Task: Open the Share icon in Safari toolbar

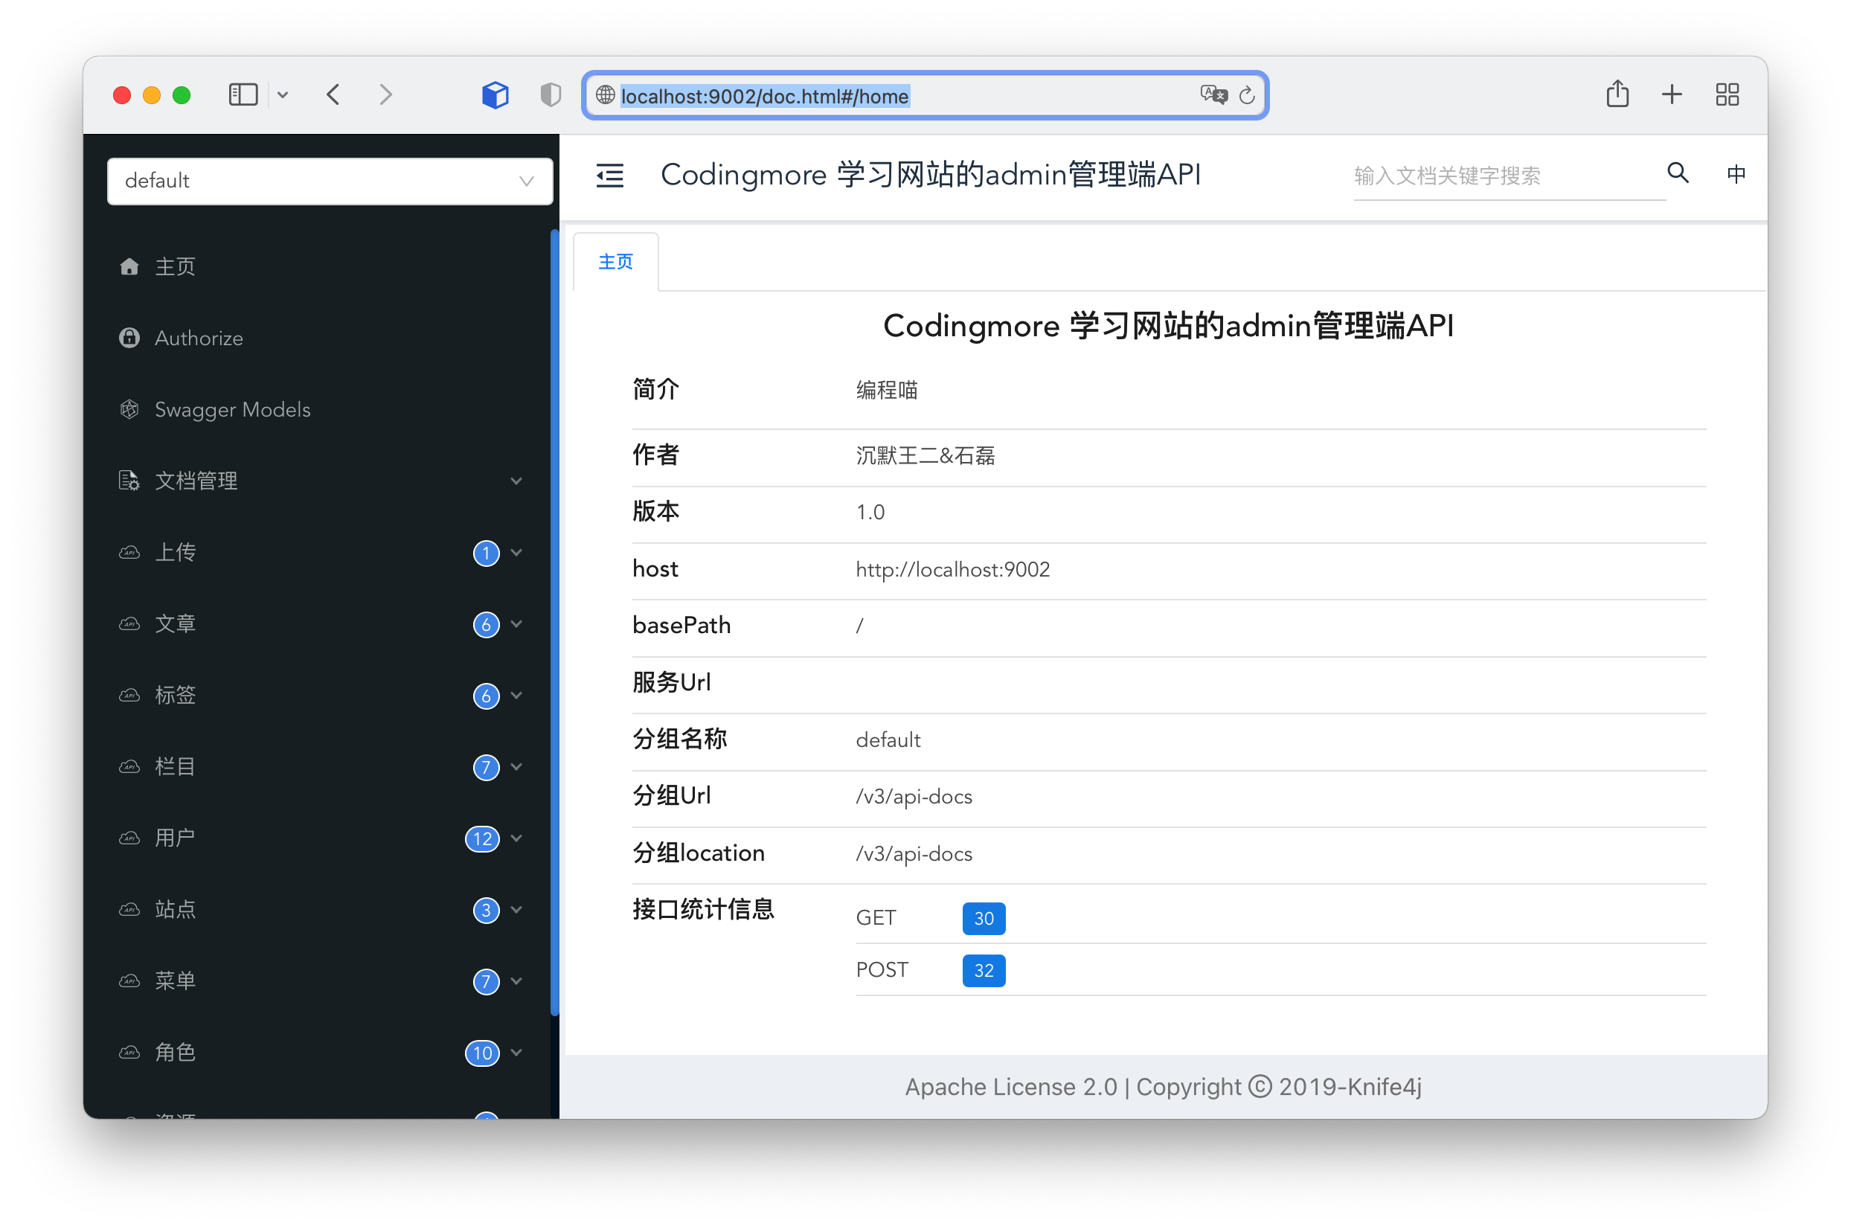Action: tap(1617, 94)
